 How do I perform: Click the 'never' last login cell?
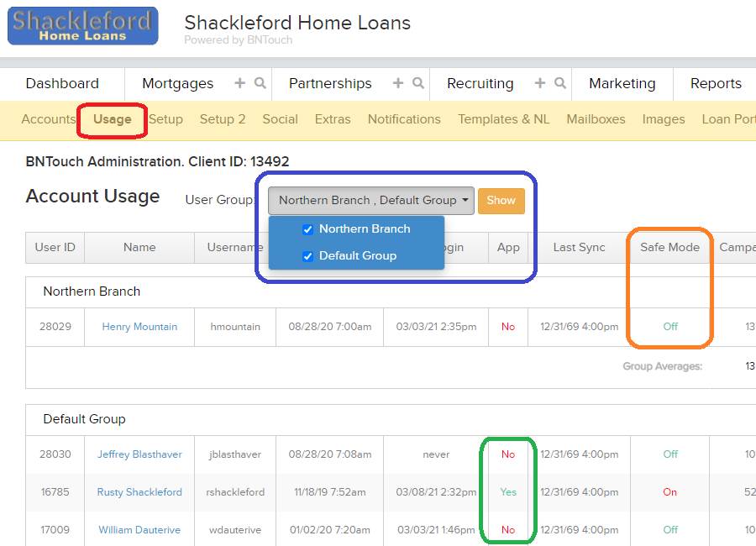436,454
